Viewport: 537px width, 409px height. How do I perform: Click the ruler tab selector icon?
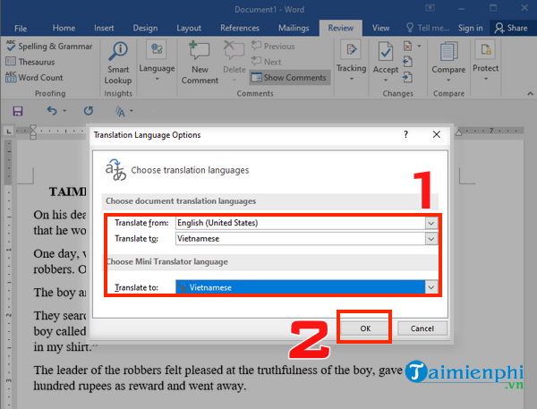pos(9,131)
